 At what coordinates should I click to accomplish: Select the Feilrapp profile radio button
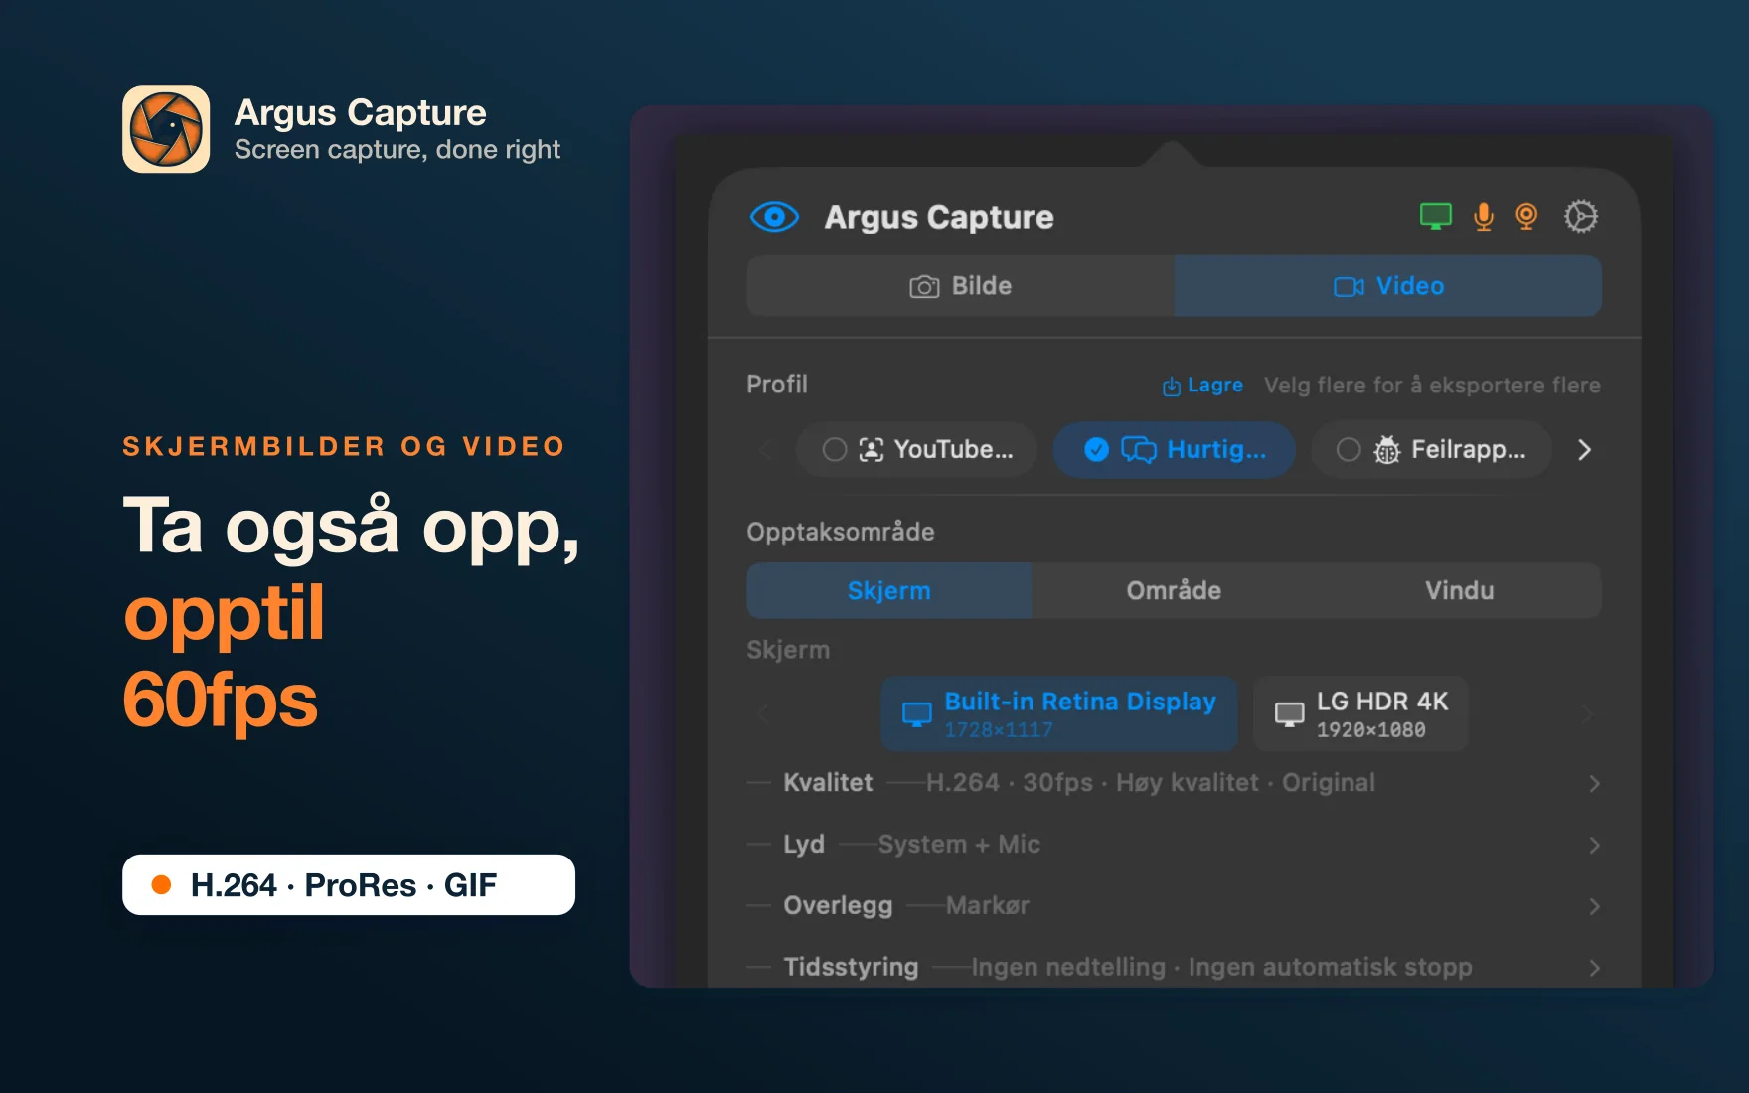1349,450
